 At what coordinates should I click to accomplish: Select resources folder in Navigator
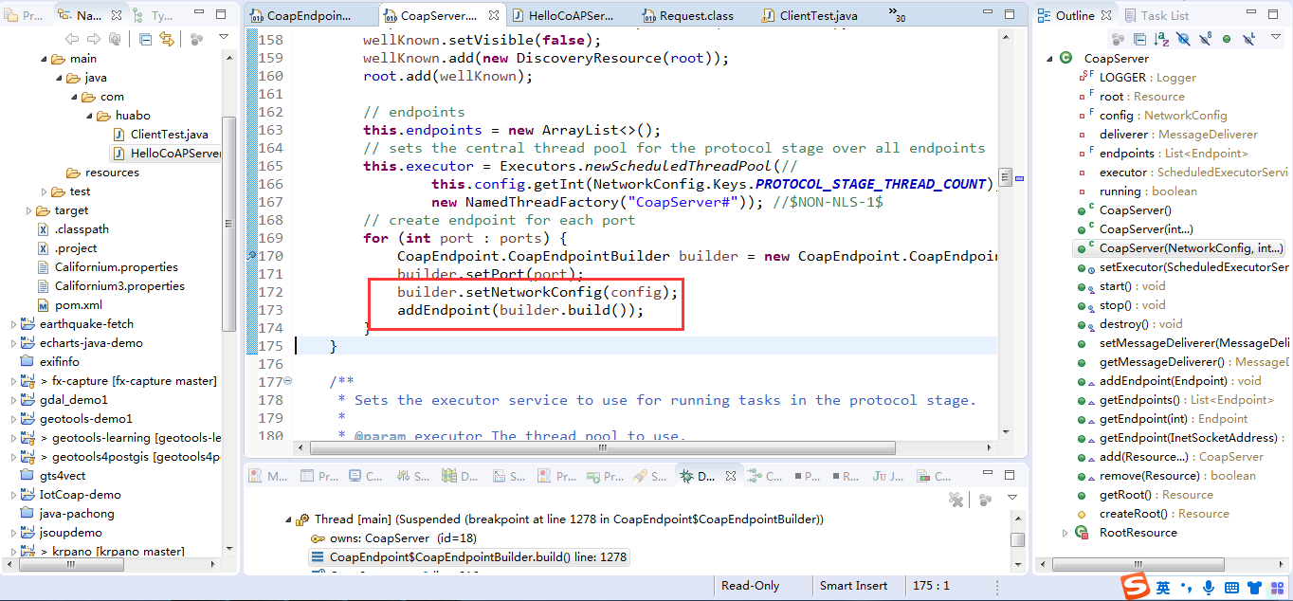(x=102, y=173)
